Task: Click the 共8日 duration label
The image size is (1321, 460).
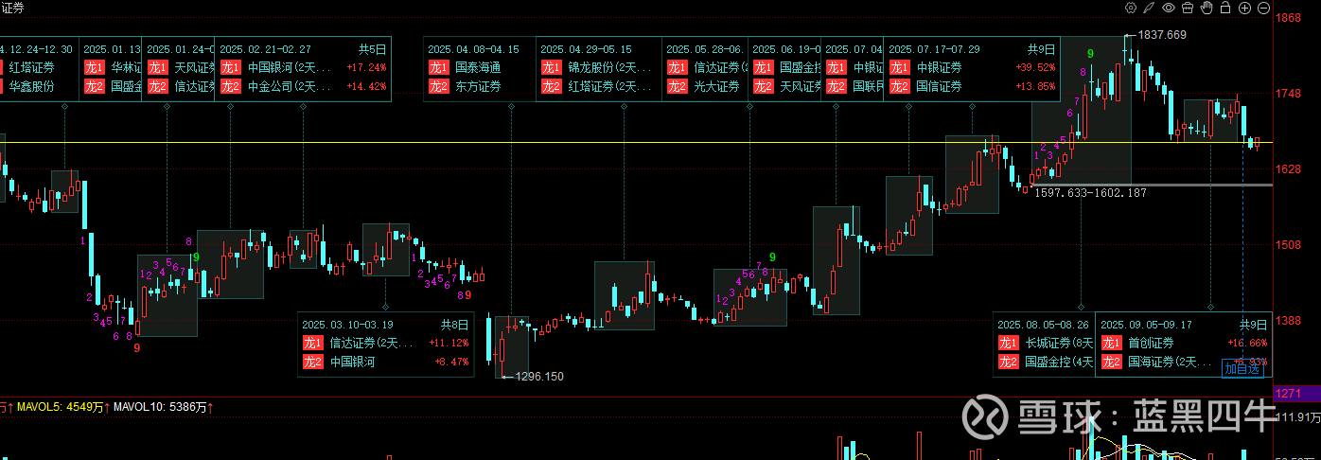Action: [455, 324]
